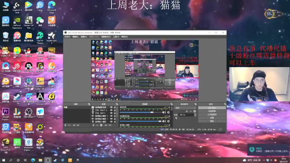Screen dimensions: 290x163
Task: Lock the 文本 (GDI+) source
Action: click(115, 113)
